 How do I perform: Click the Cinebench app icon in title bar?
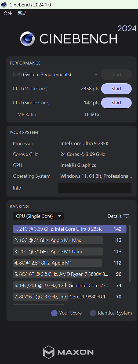[4, 5]
